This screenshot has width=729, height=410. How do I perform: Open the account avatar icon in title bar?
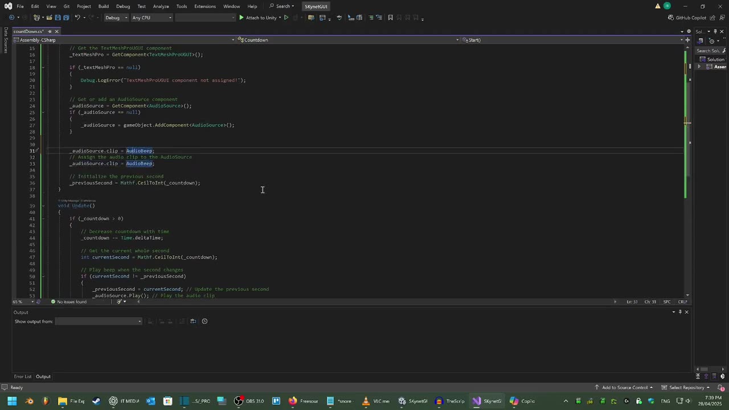(667, 6)
